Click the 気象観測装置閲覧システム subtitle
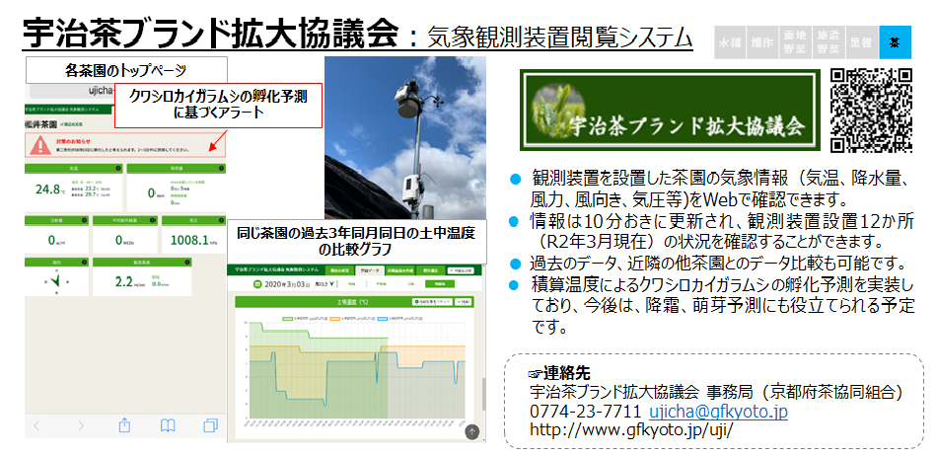Viewport: 936px width, 456px height. [x=560, y=38]
